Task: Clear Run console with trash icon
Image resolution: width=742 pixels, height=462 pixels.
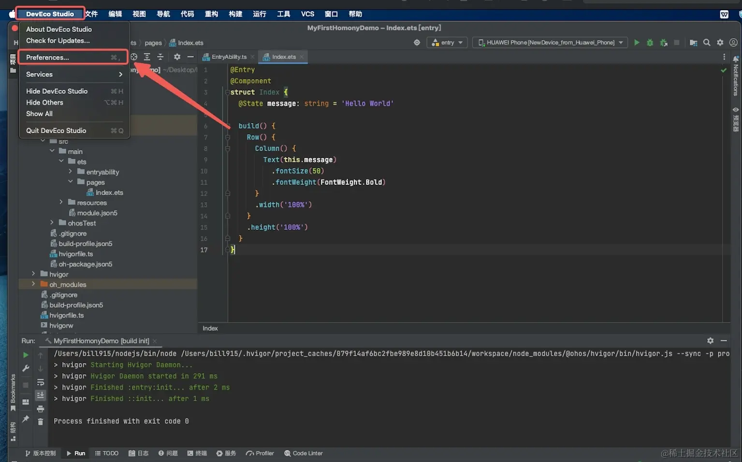Action: pos(41,422)
